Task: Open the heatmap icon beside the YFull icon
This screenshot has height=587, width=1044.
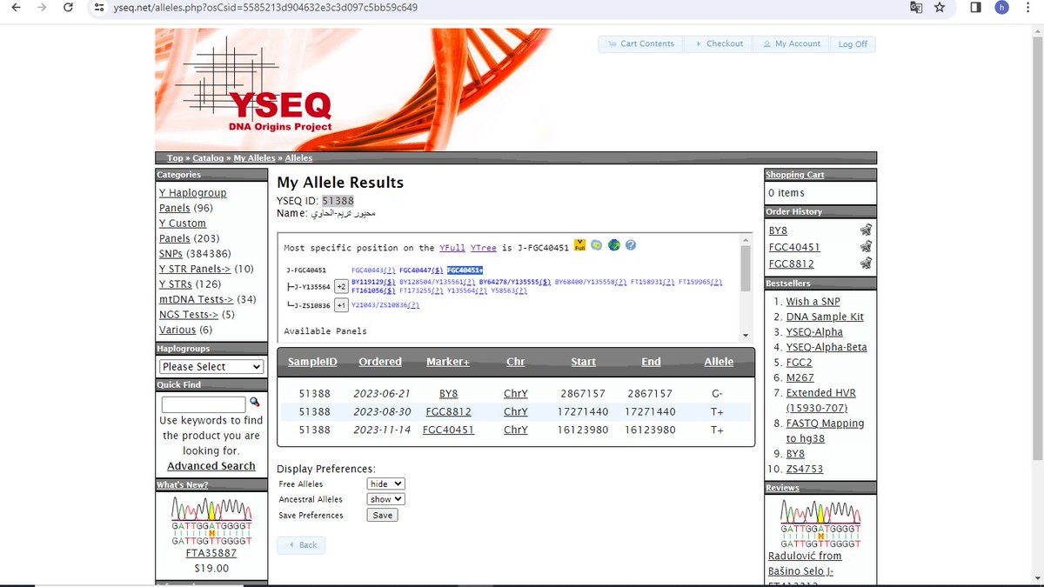Action: point(597,245)
